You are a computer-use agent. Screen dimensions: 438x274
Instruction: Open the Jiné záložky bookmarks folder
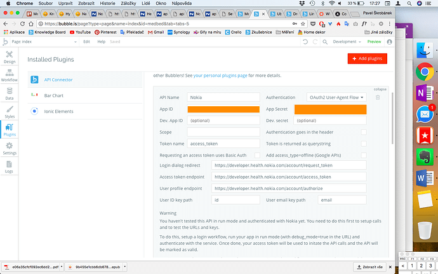coord(378,32)
